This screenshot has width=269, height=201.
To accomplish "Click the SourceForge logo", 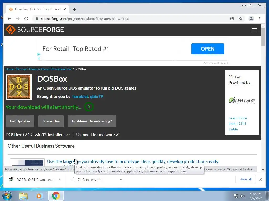I will pos(35,30).
